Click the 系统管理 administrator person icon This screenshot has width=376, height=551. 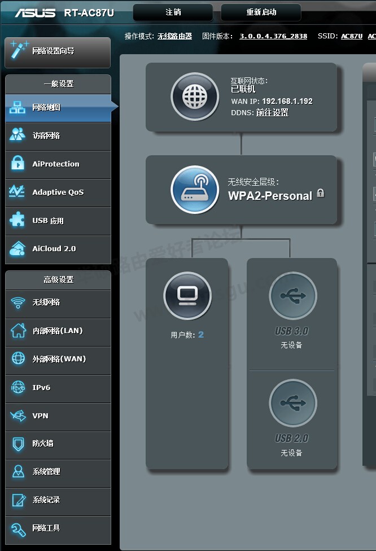click(18, 471)
